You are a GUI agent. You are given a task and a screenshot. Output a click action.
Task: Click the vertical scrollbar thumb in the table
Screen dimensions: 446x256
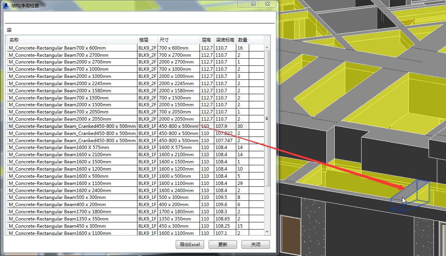point(267,118)
